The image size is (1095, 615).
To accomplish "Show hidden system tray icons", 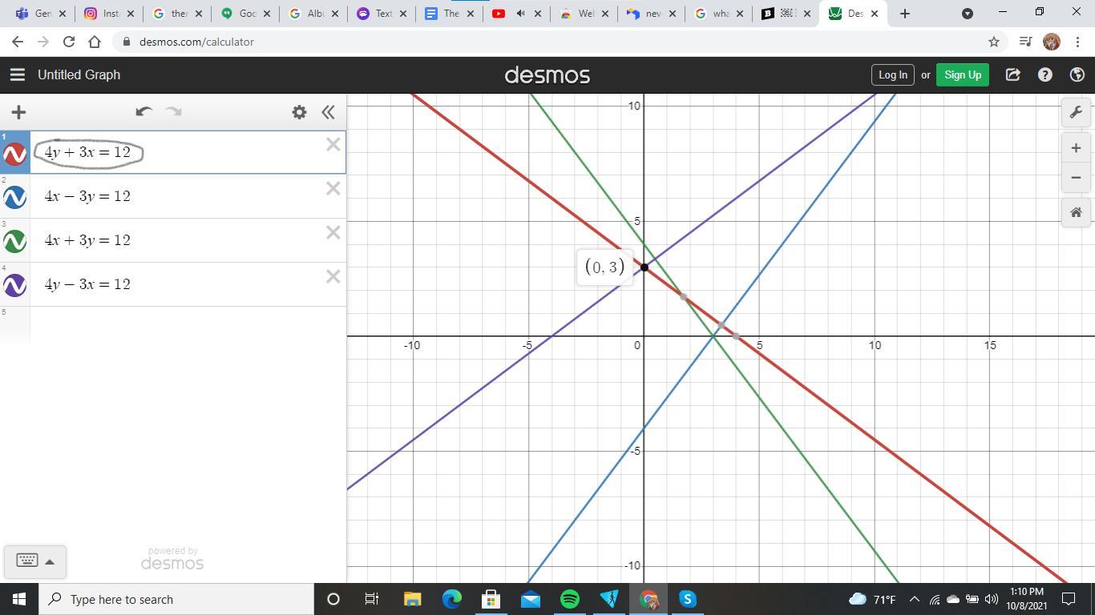I will (x=914, y=599).
